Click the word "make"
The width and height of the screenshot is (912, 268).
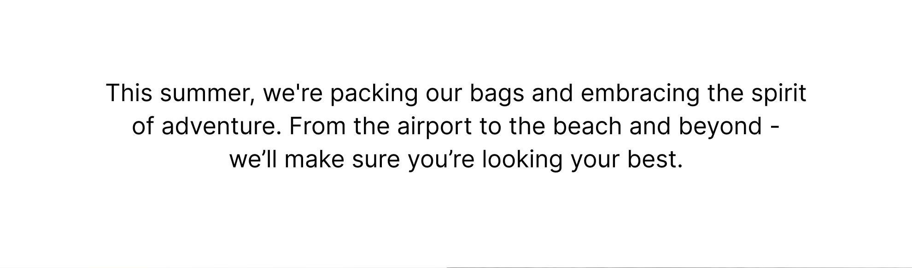coord(314,160)
